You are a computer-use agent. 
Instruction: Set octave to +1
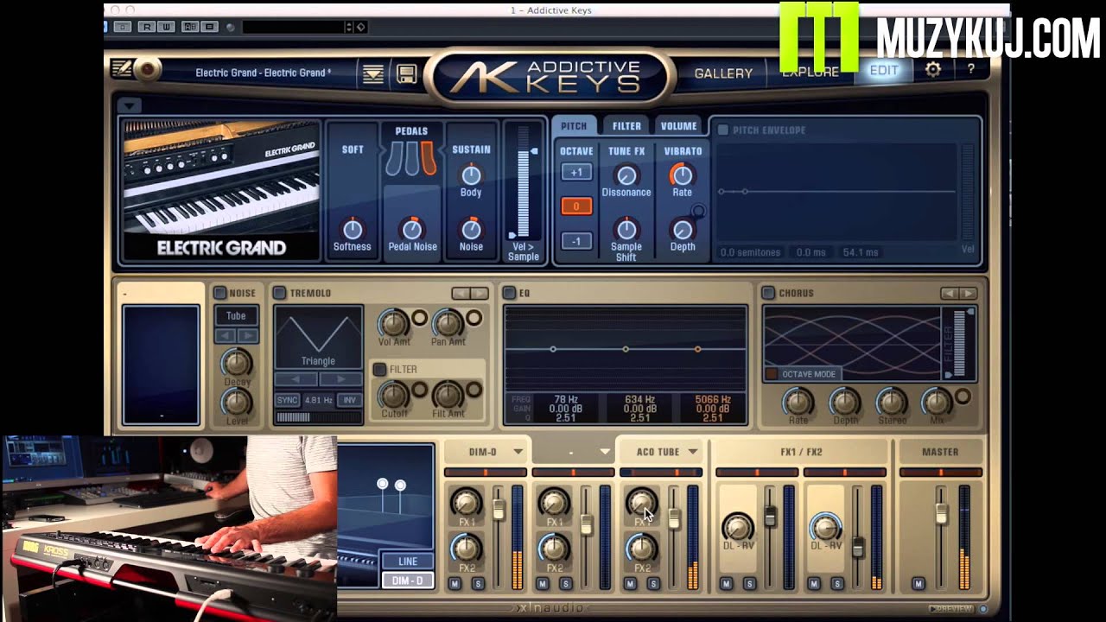coord(576,172)
